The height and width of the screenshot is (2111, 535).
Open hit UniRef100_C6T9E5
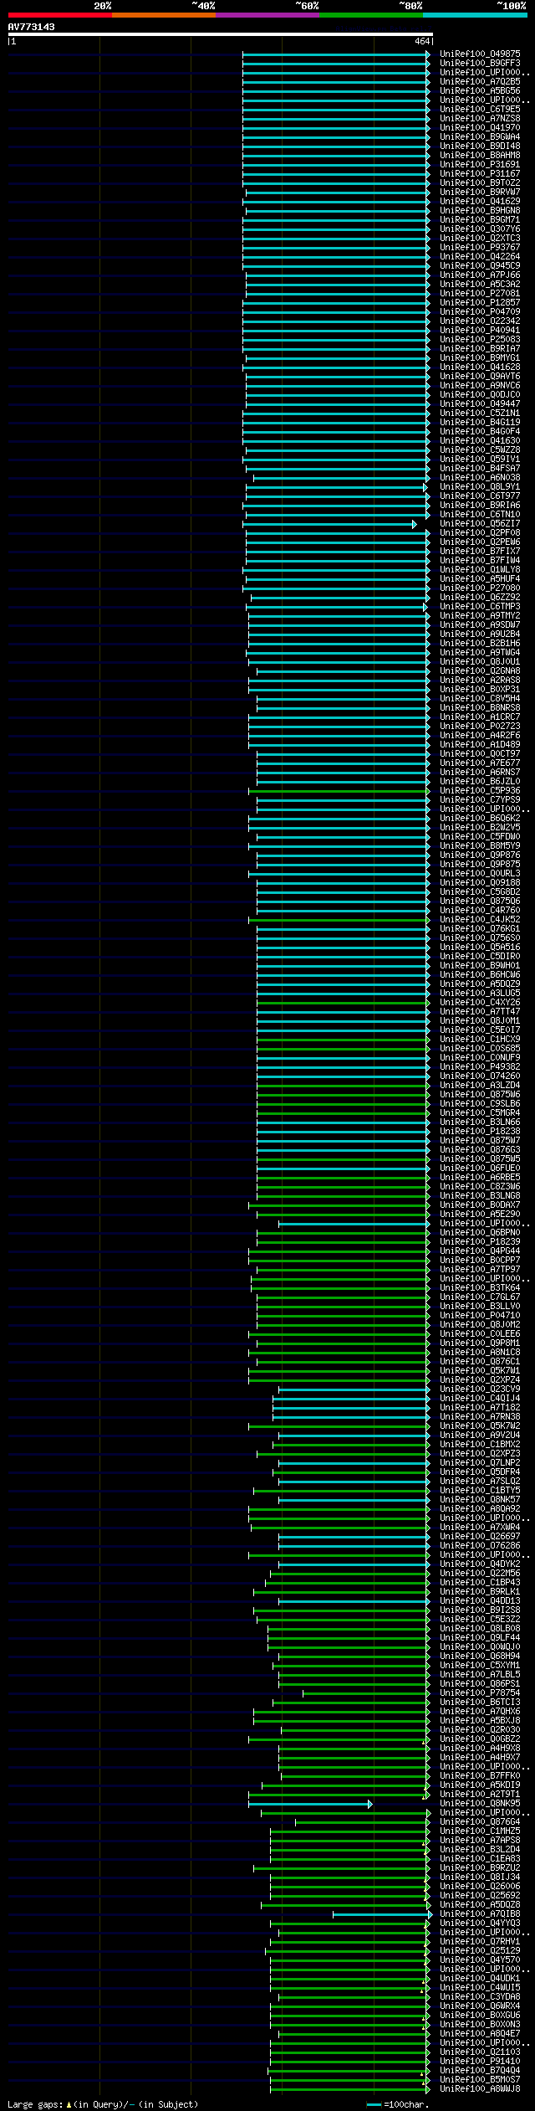[x=480, y=109]
